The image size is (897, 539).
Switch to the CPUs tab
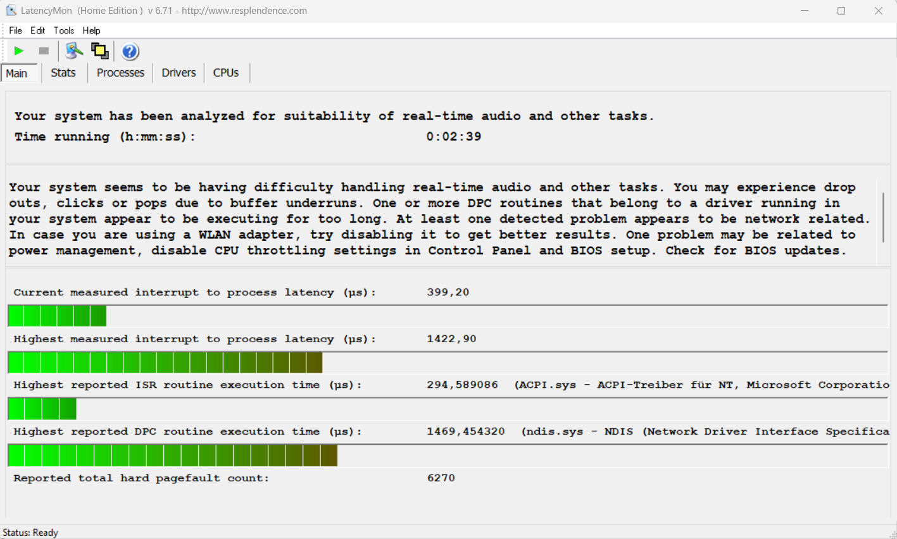(226, 73)
